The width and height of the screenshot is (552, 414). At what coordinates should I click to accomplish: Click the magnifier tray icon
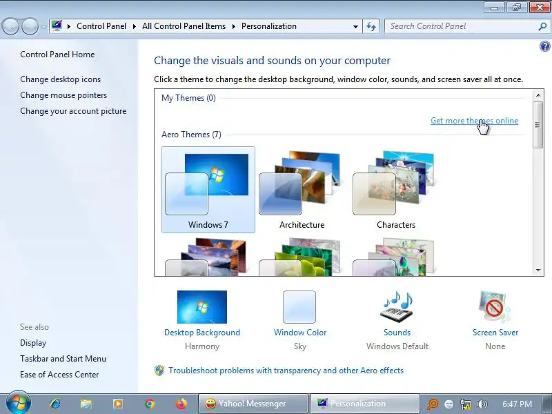point(433,404)
